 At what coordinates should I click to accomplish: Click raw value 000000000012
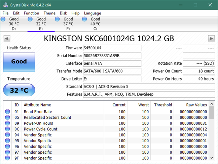point(193,129)
